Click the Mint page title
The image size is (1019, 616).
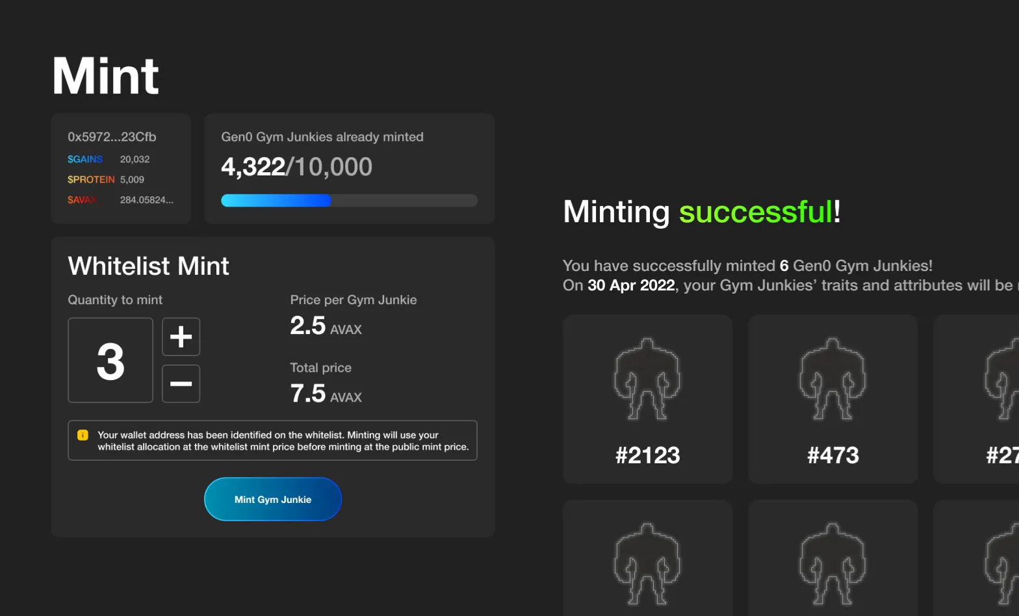(105, 76)
